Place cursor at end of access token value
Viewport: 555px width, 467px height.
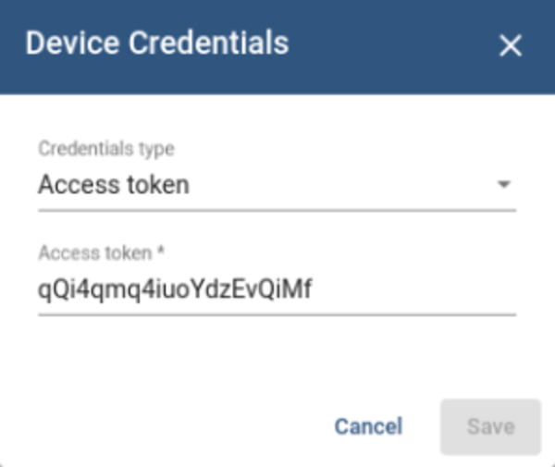pos(314,289)
